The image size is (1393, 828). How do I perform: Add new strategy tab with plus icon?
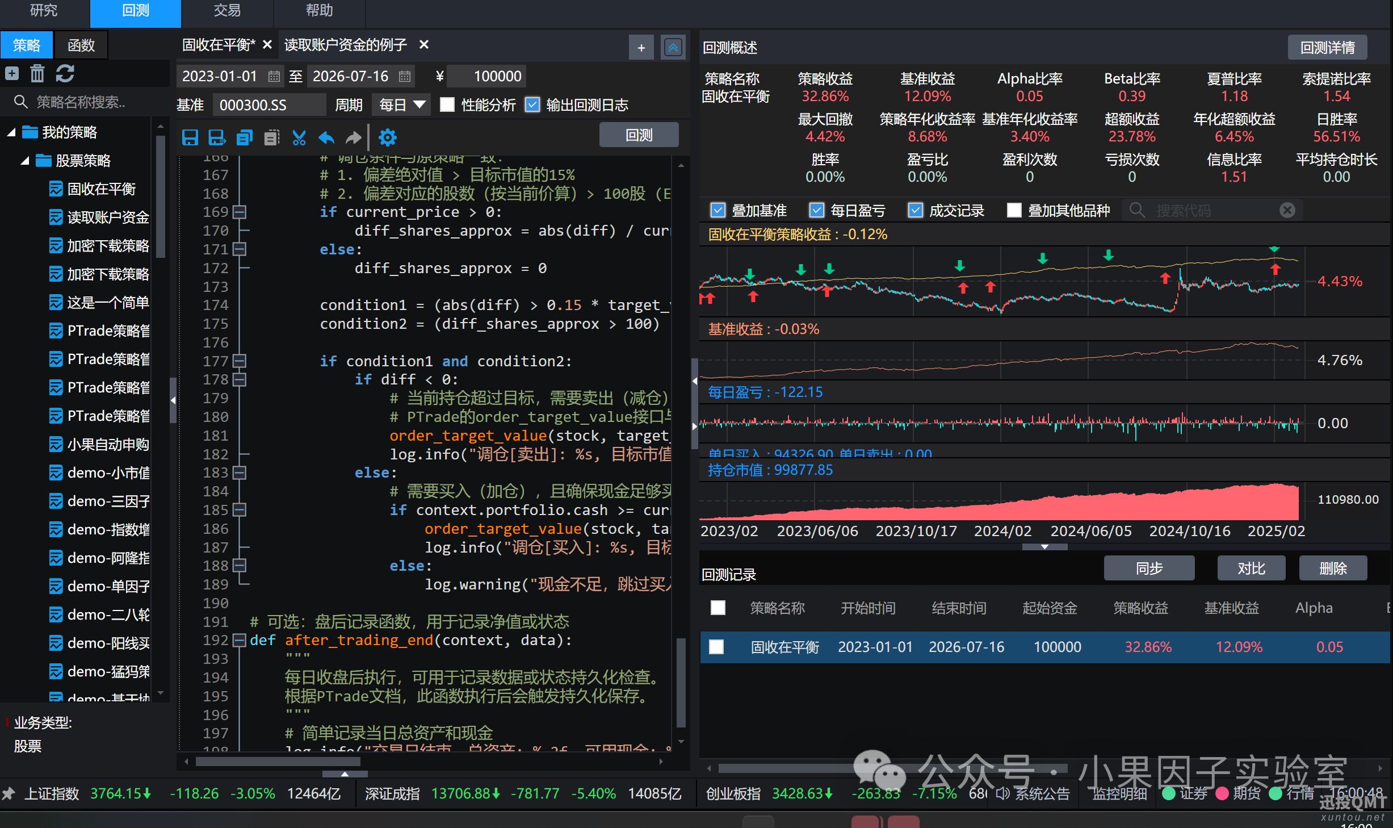coord(641,48)
